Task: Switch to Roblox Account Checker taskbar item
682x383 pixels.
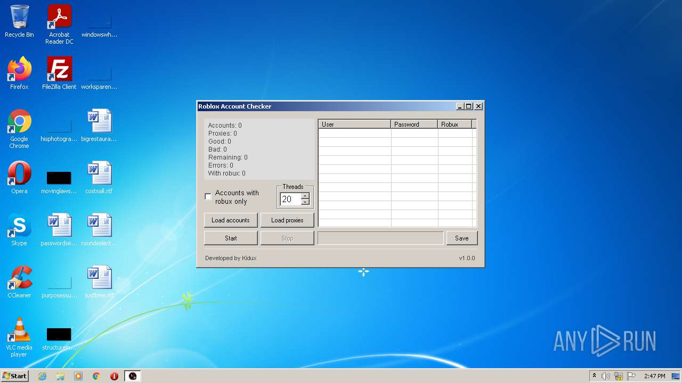Action: click(133, 376)
